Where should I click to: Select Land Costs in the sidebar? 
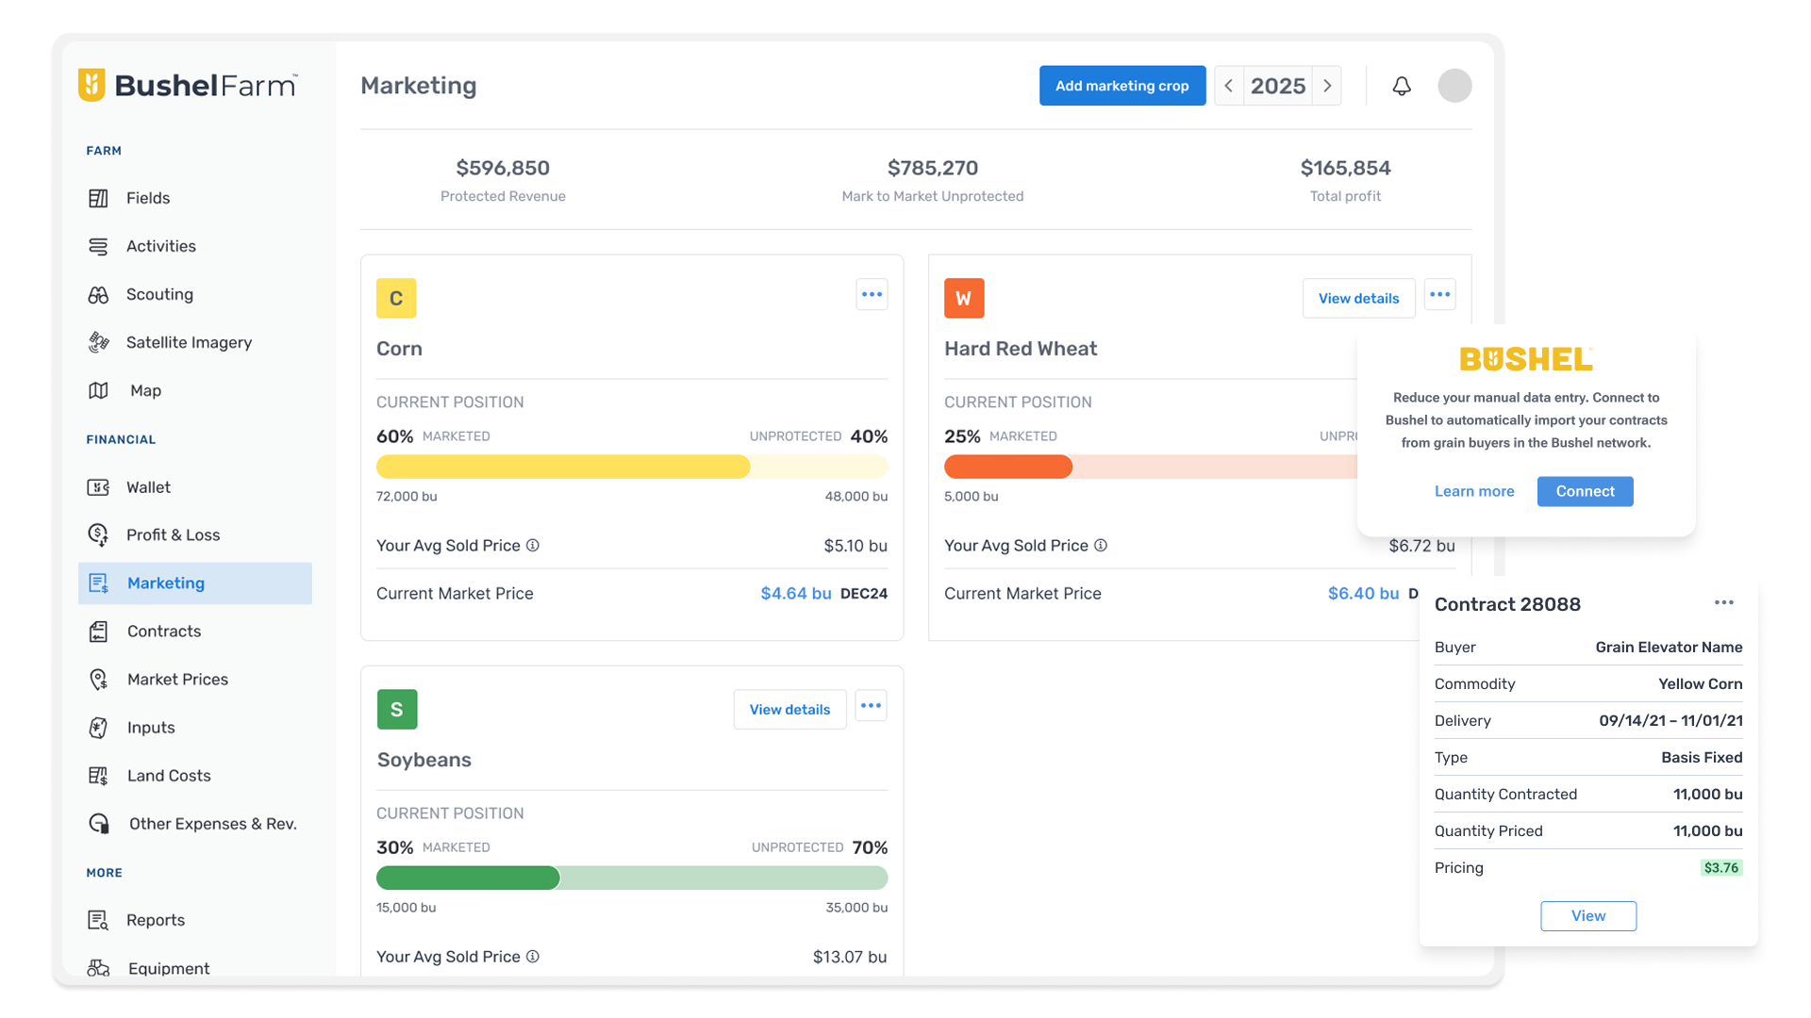click(x=169, y=776)
